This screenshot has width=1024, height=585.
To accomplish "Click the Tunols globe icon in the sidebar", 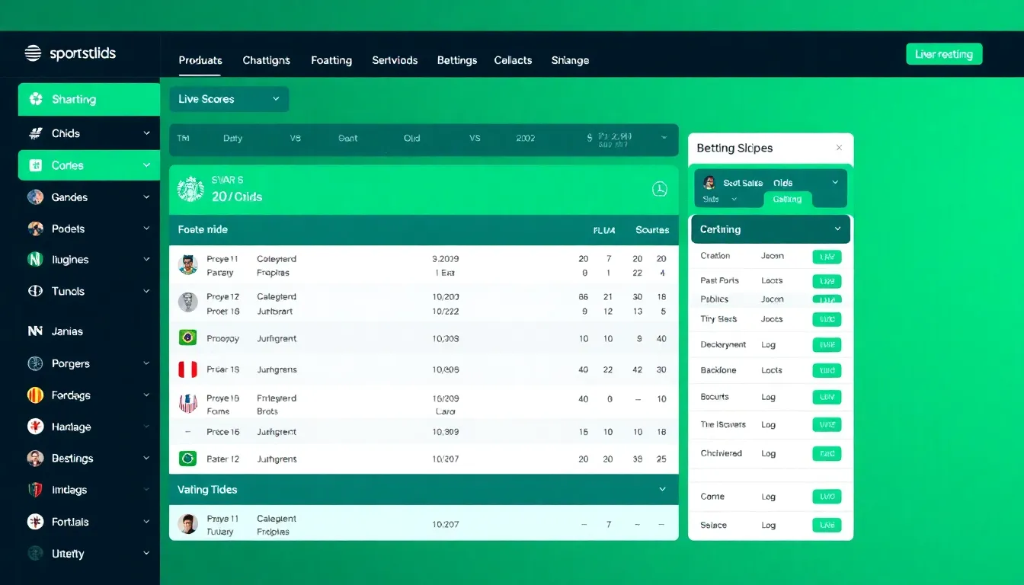I will pyautogui.click(x=35, y=291).
